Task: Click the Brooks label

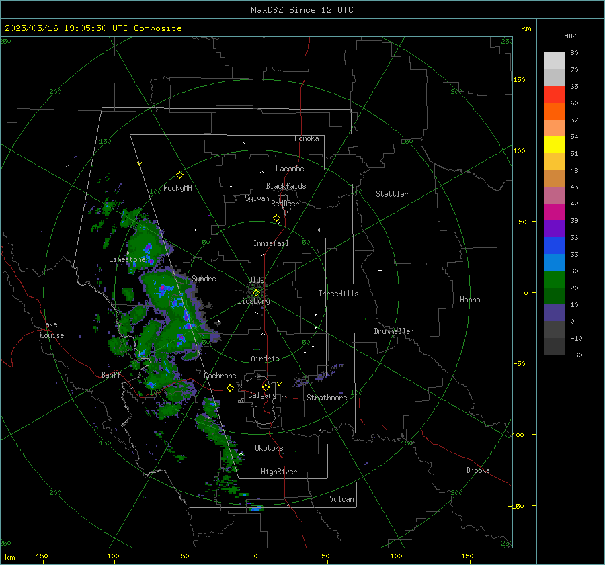Action: click(478, 470)
